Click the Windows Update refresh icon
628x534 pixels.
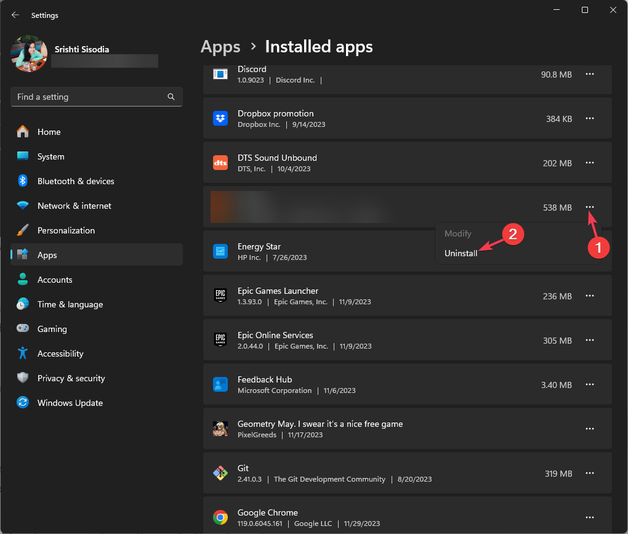tap(23, 402)
